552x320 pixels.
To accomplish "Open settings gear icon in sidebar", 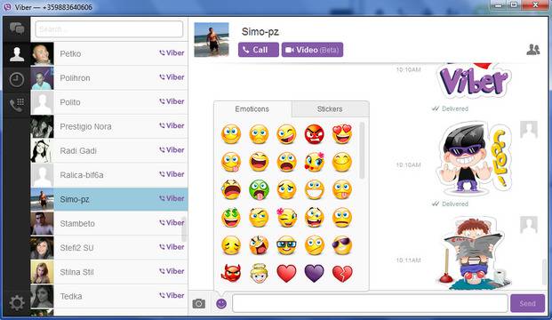I will (17, 302).
